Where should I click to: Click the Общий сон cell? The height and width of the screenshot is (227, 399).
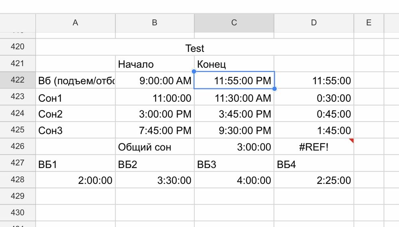point(154,147)
